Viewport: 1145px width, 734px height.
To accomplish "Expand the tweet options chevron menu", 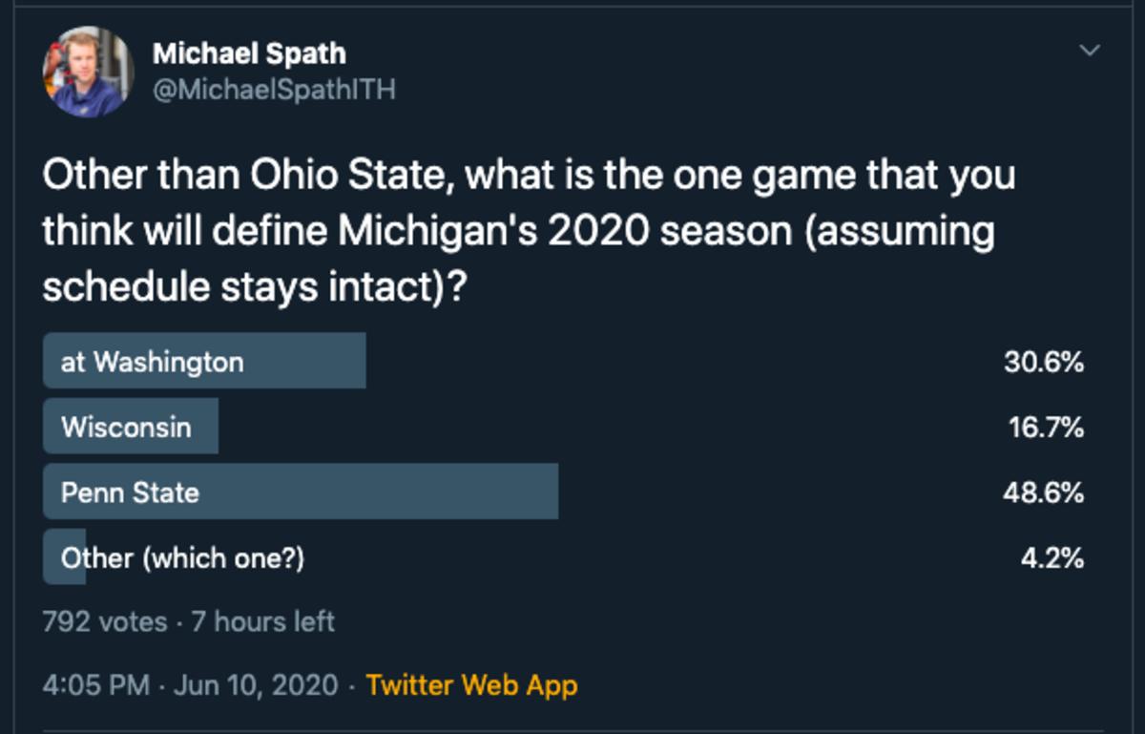I will click(1089, 50).
